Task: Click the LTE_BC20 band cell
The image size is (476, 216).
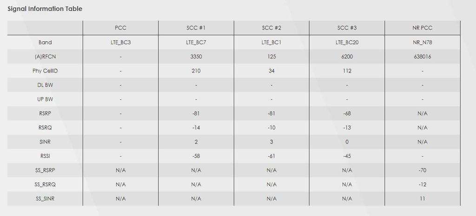Action: [347, 42]
